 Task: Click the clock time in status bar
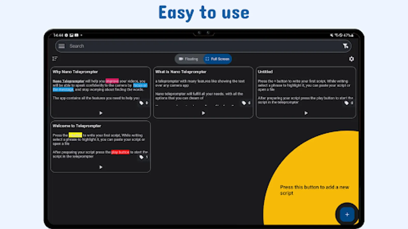[58, 35]
